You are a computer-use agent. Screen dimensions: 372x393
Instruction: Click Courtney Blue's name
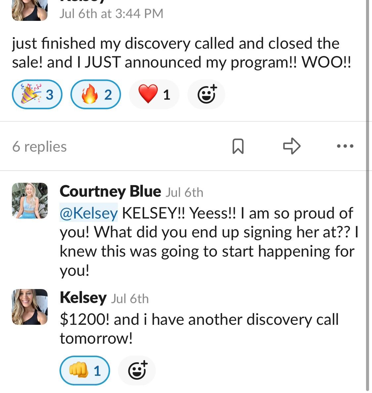[110, 191]
